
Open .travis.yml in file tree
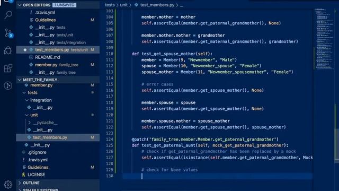pyautogui.click(x=58, y=160)
